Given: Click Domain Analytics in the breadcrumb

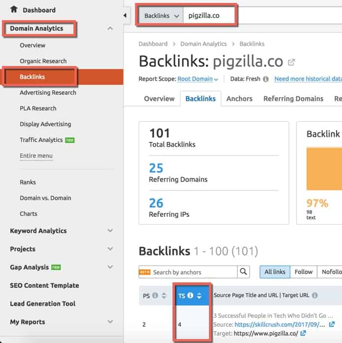Looking at the screenshot, I should [203, 44].
